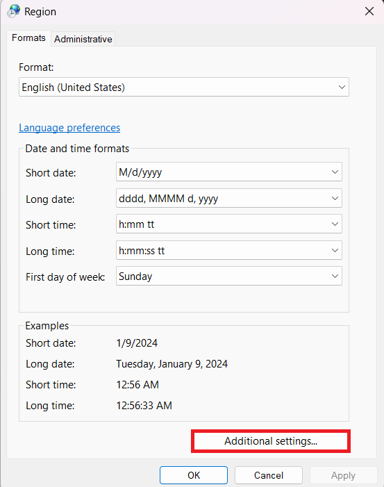Open the Short time format dropdown
The height and width of the screenshot is (487, 384).
coord(335,224)
